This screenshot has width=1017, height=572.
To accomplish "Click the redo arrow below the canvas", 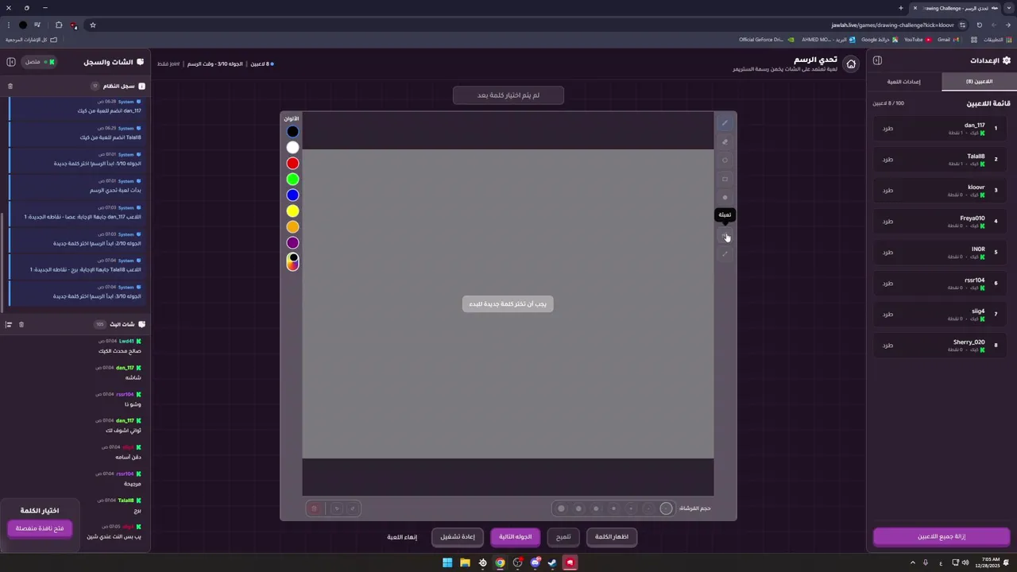I will [x=353, y=508].
